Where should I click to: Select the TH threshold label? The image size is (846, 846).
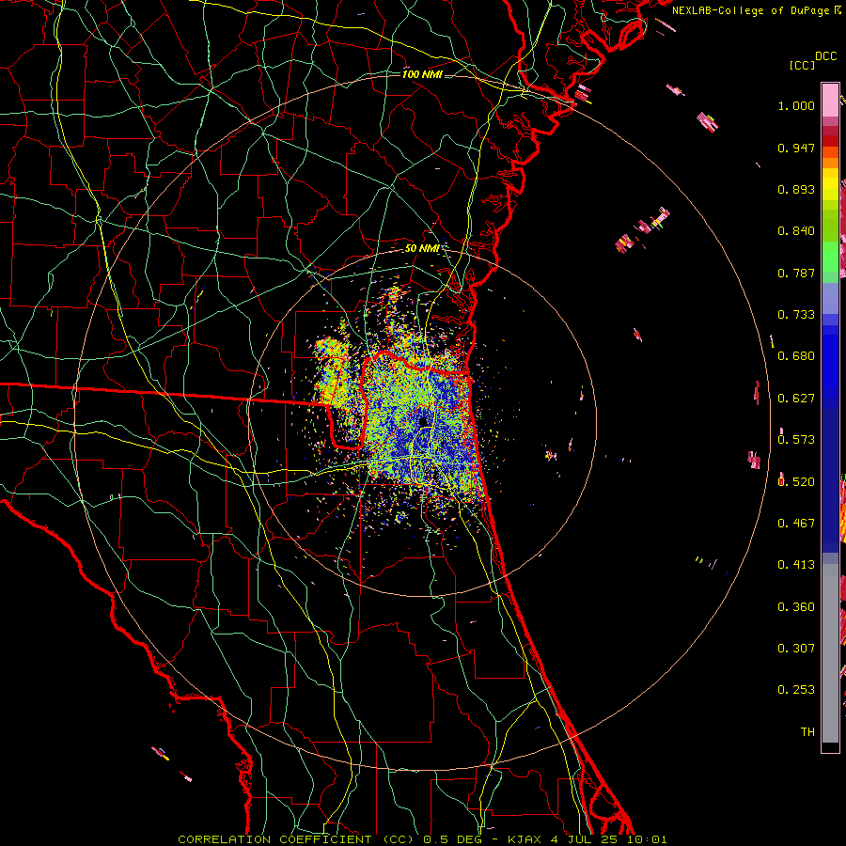[x=807, y=731]
